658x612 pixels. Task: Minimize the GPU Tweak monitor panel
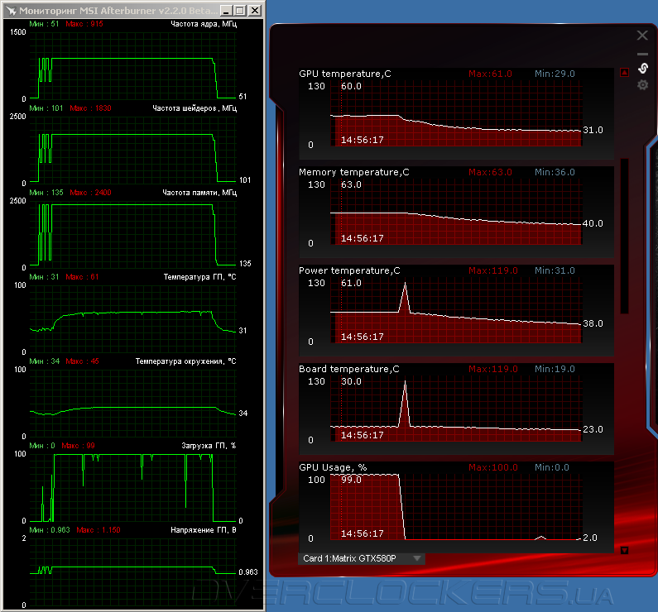[x=642, y=54]
